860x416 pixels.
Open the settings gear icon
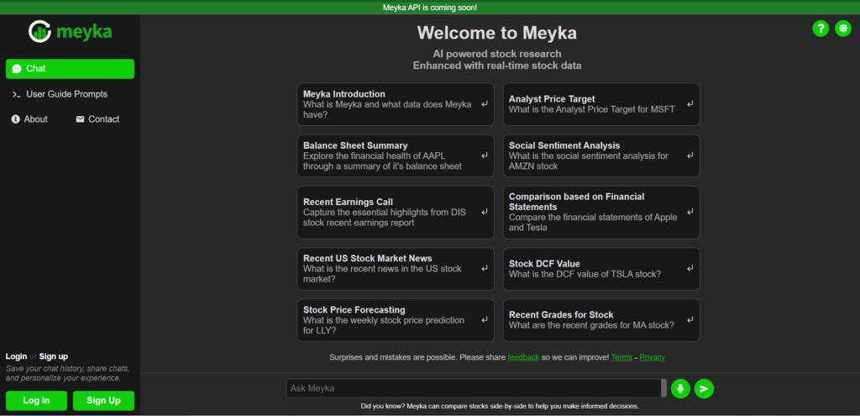coord(843,29)
